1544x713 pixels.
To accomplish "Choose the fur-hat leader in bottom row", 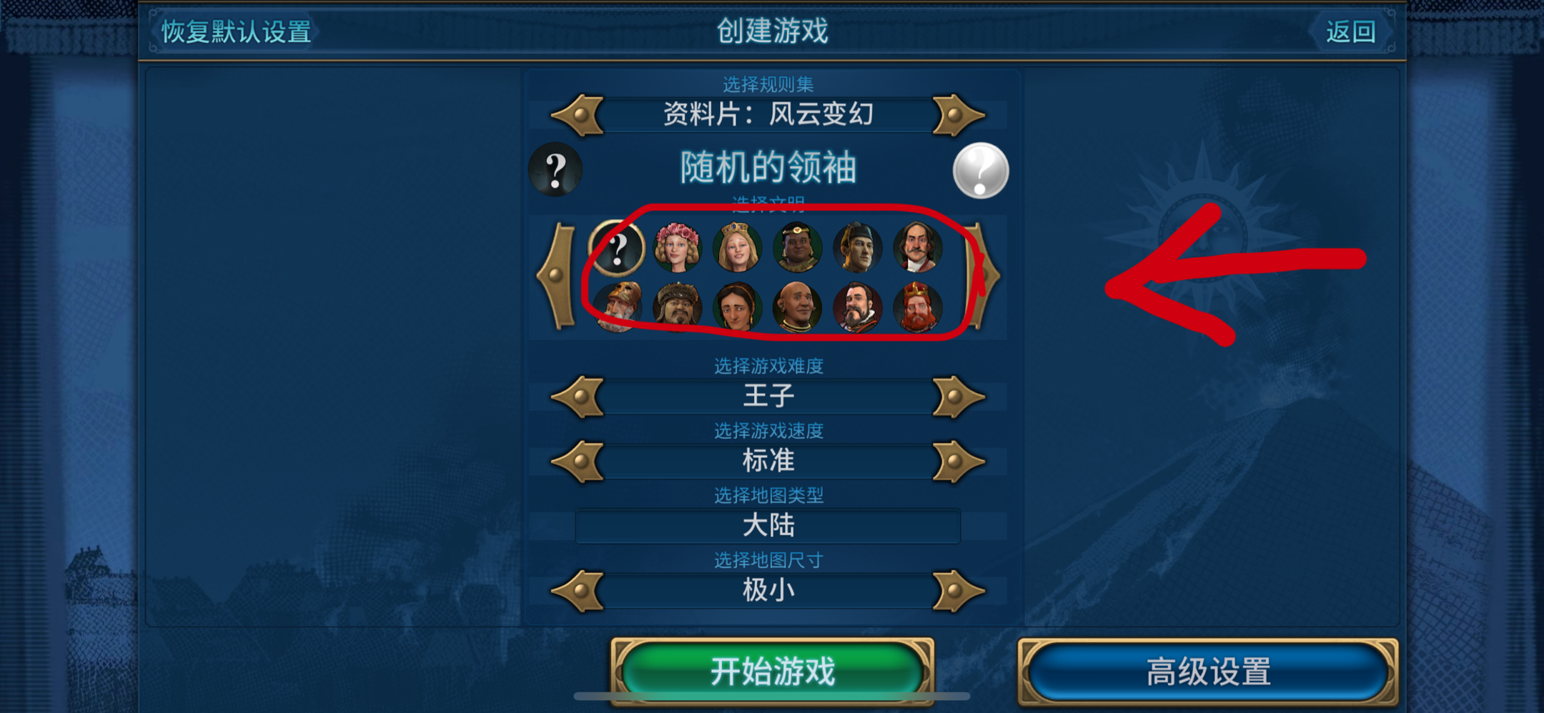I will [678, 307].
